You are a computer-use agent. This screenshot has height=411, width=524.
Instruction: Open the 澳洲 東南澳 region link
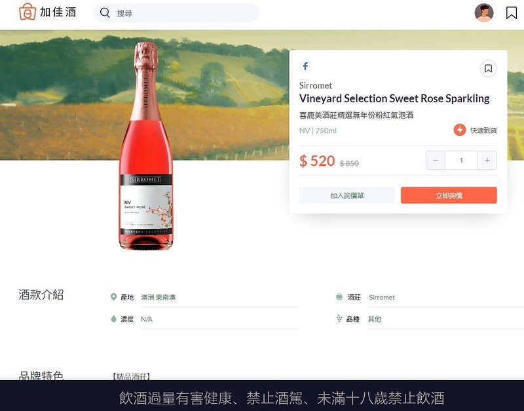click(x=159, y=297)
